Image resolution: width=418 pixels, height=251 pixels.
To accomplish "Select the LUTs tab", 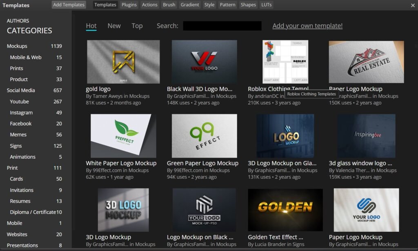I will click(266, 5).
